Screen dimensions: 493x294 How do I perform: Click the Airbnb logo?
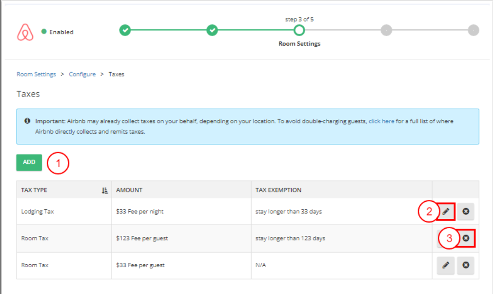(x=25, y=32)
